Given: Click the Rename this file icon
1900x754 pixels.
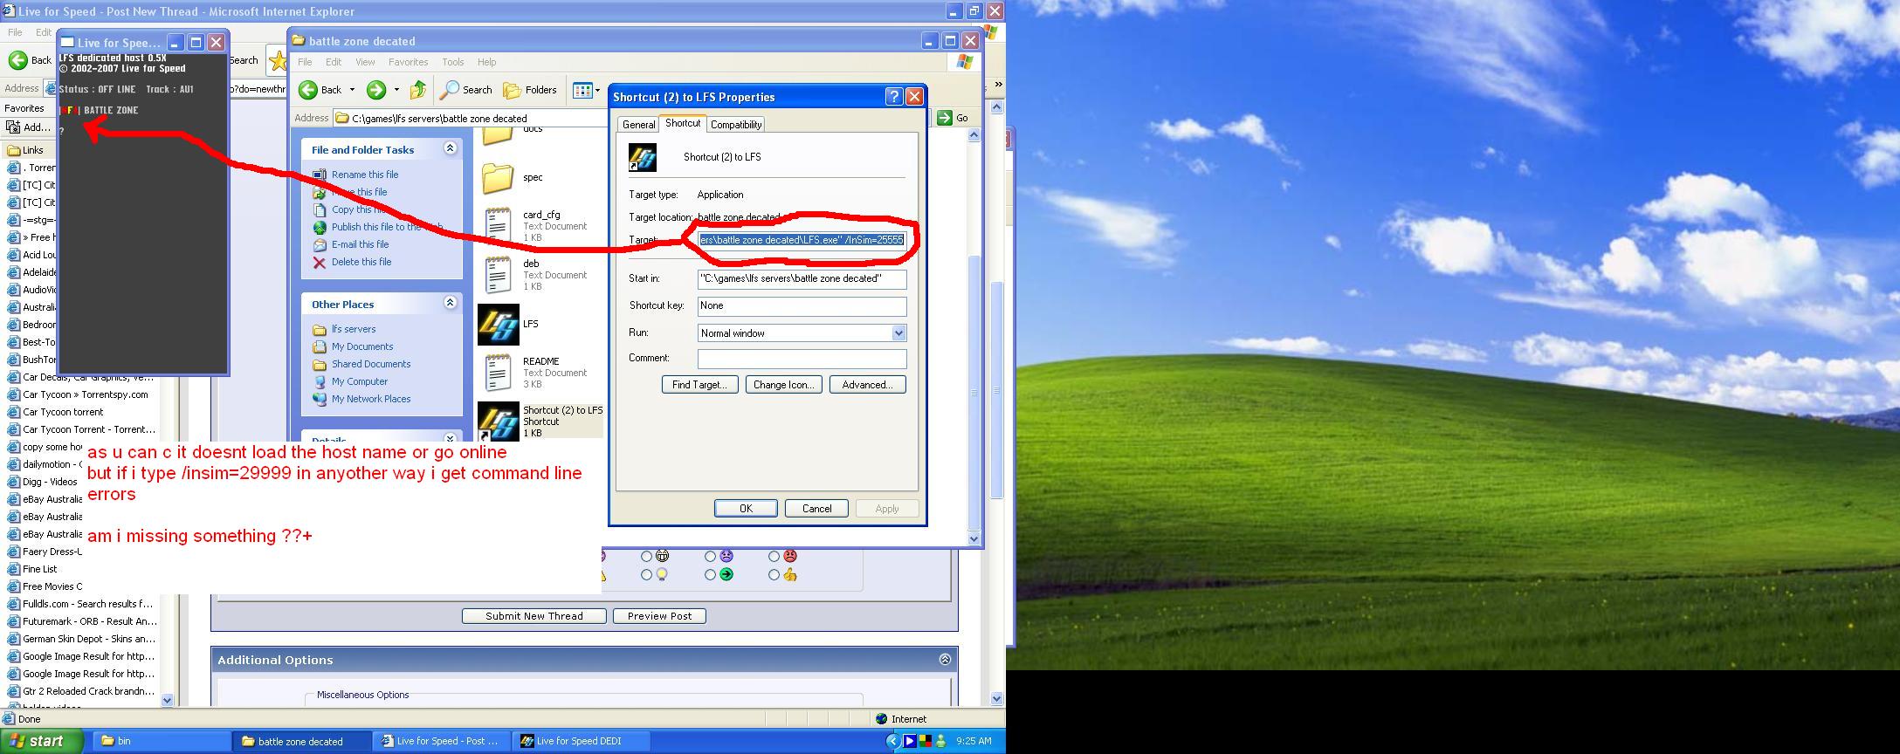Looking at the screenshot, I should 320,175.
